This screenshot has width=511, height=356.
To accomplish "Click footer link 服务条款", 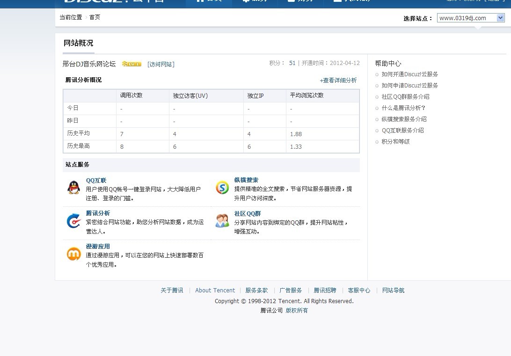I will (x=256, y=291).
